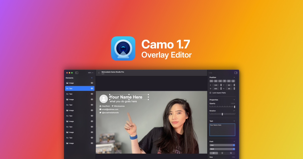Viewport: 303px width, 159px height.
Task: Open the Arial font family dropdown
Action: coord(222,145)
